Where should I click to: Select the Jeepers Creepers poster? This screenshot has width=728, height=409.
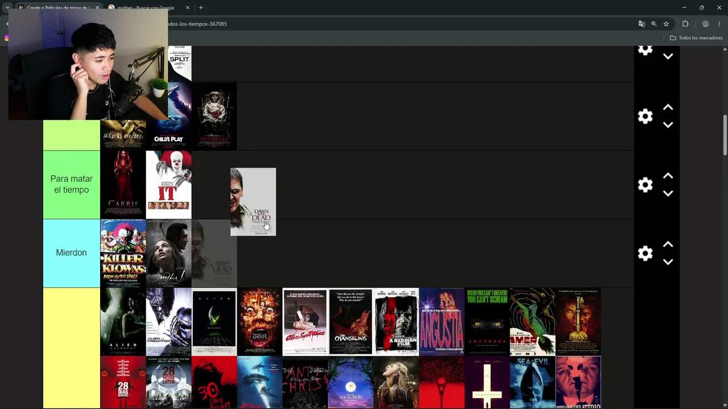[123, 135]
